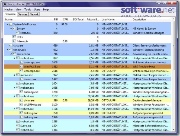
Task: Click the SLsvc.exe process icon
Action: 18,126
